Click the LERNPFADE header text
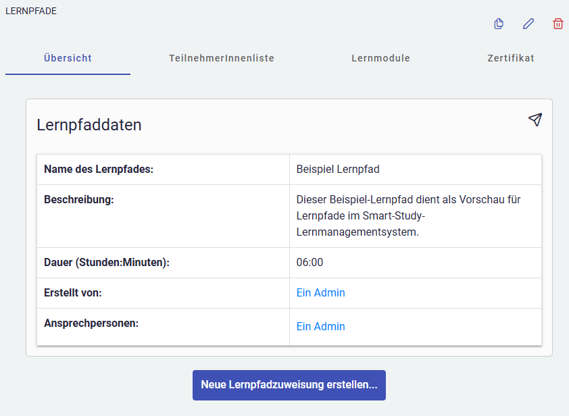 (x=31, y=11)
